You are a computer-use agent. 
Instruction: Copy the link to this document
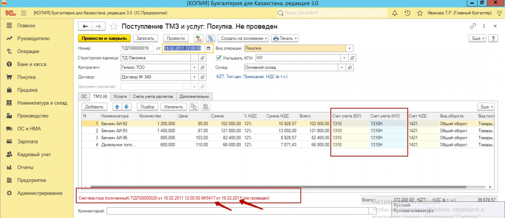tap(473, 27)
